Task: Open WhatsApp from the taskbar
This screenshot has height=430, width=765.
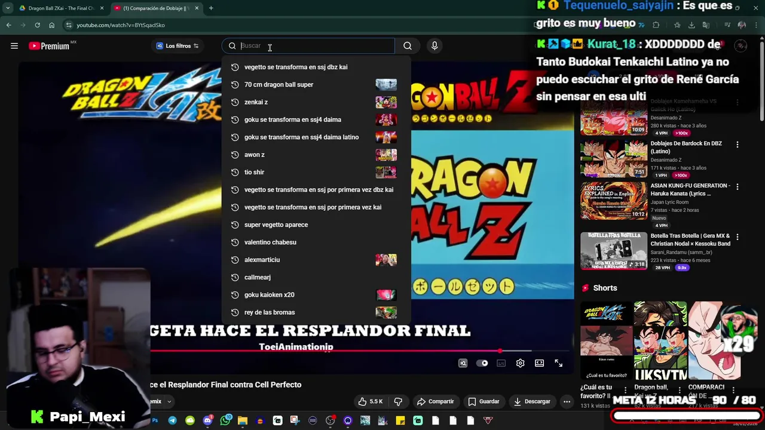Action: pos(225,420)
